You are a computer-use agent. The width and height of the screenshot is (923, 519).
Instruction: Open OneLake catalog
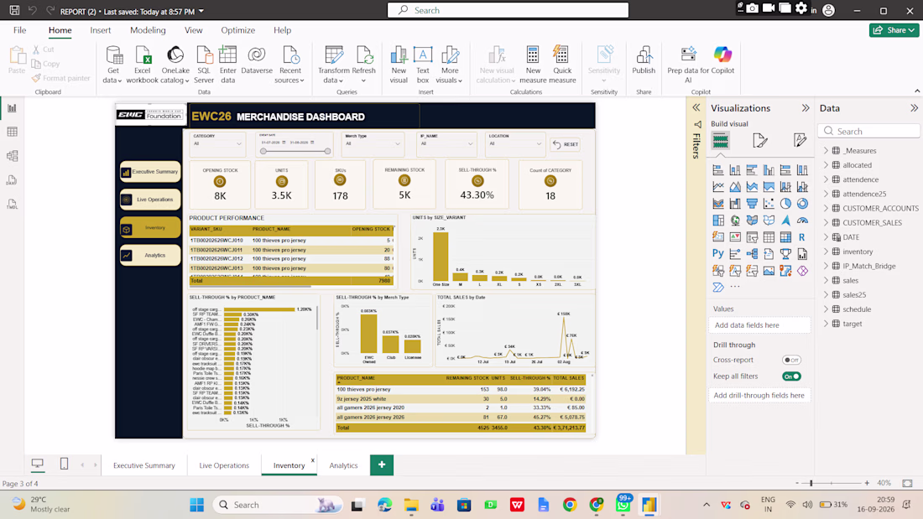175,65
